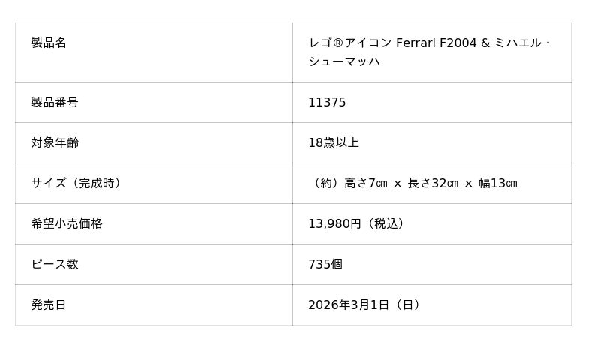Select the 希望小売価格 label cell

[67, 223]
